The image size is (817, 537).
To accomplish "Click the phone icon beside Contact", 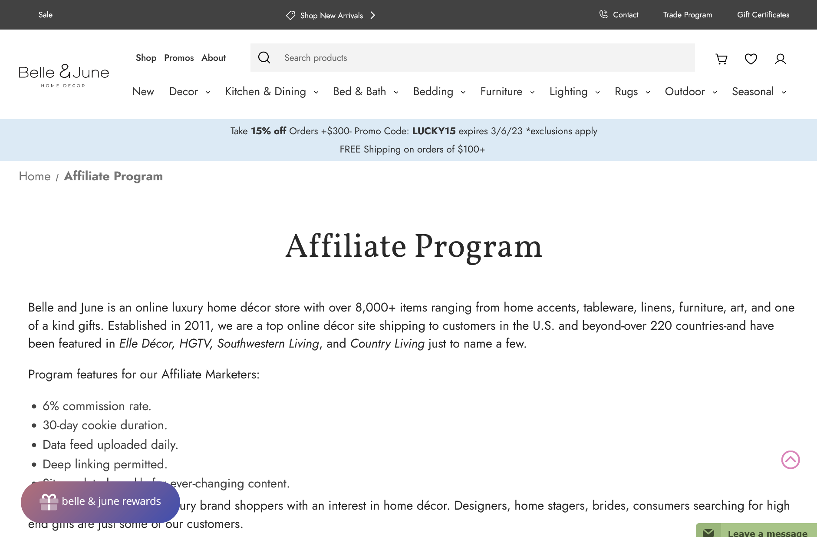I will (x=603, y=14).
